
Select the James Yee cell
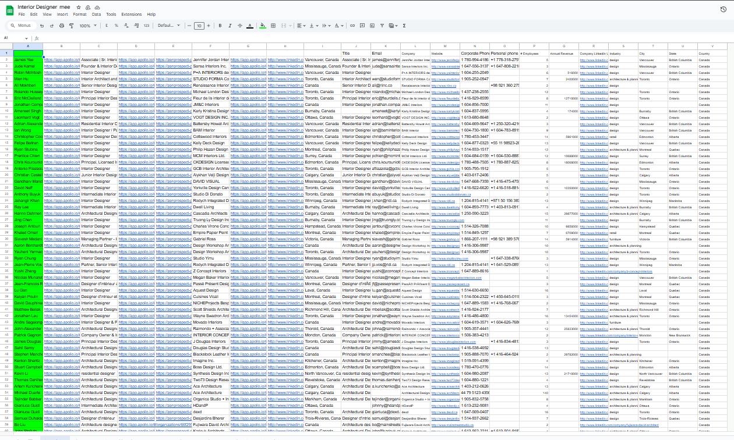click(28, 59)
